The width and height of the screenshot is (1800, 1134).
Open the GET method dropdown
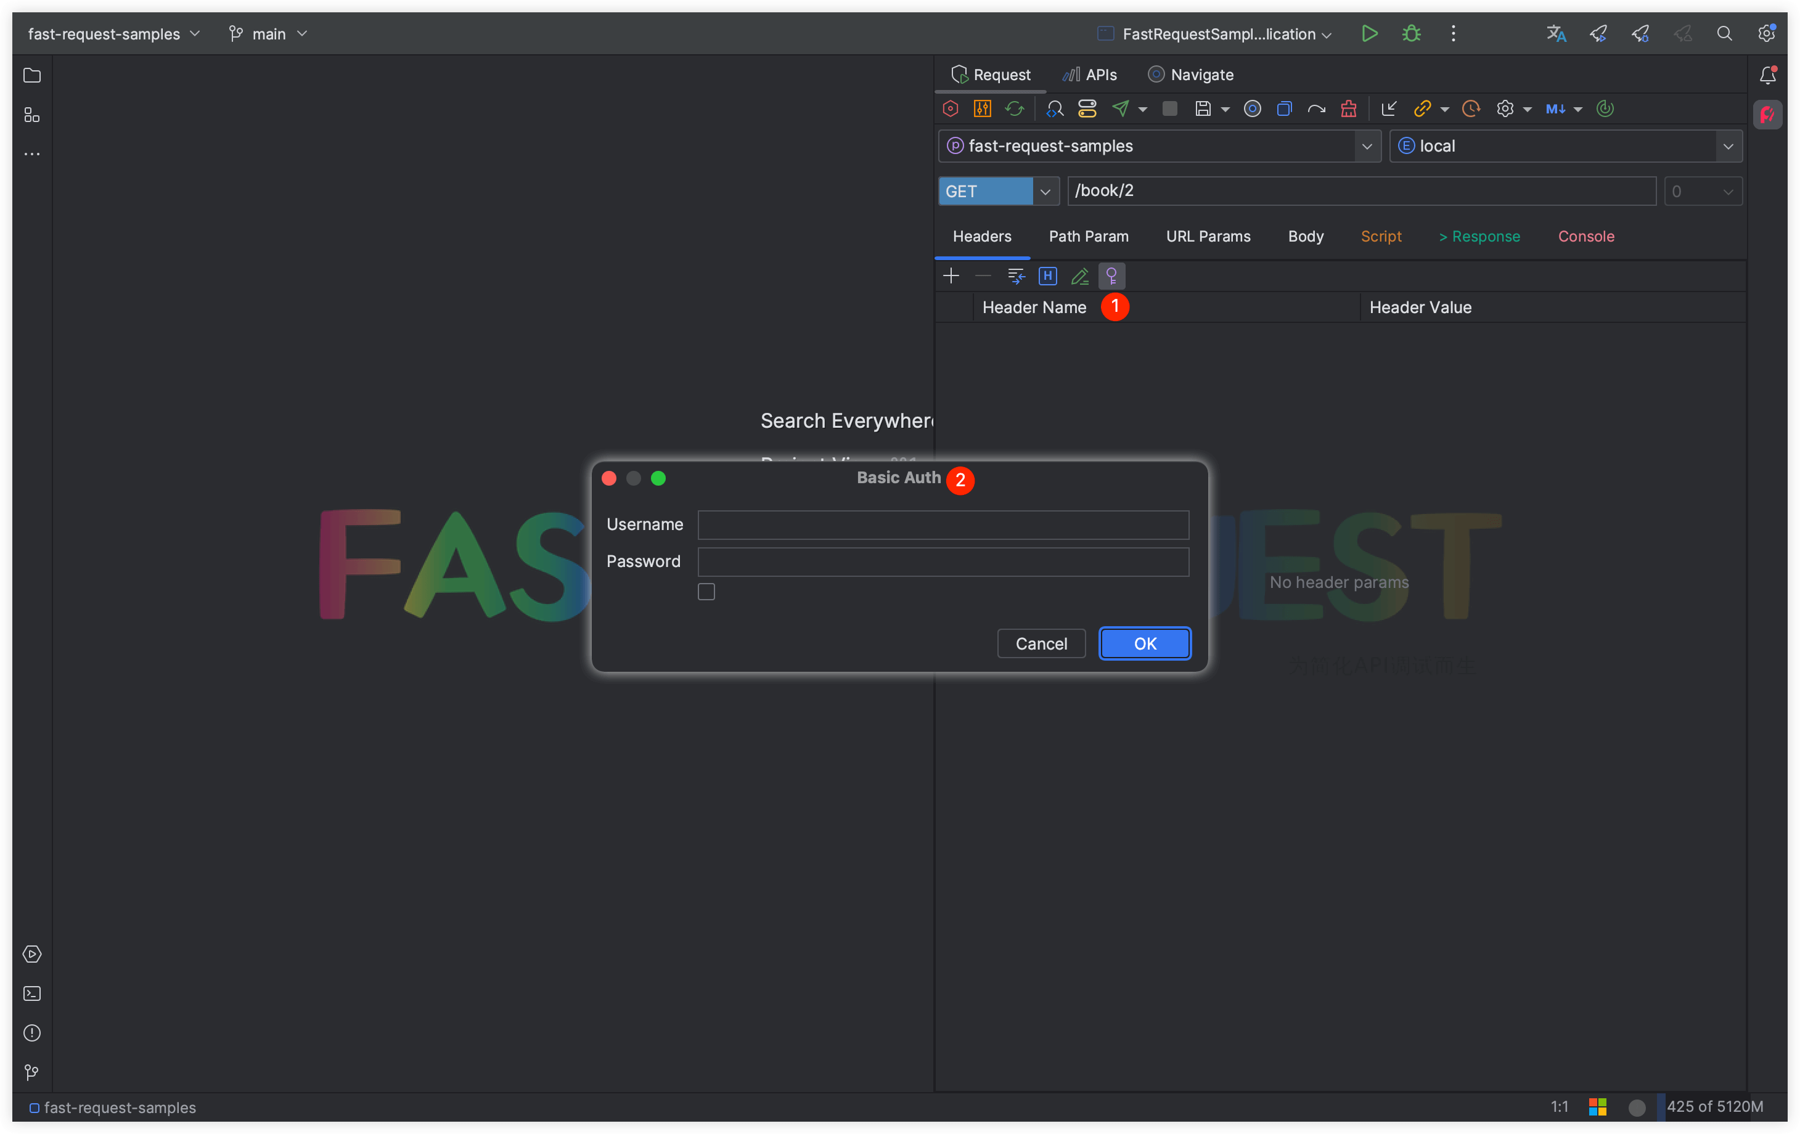coord(1044,192)
